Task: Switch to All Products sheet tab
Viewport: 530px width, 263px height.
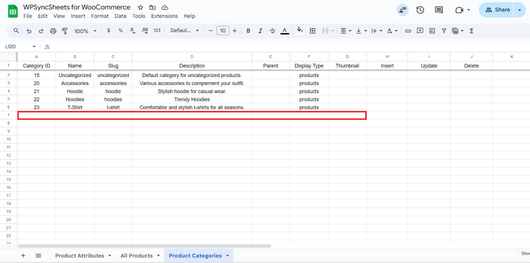Action: tap(137, 256)
